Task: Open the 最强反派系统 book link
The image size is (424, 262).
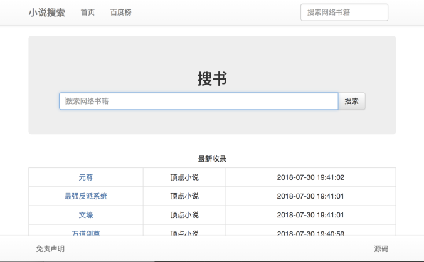Action: pos(86,196)
